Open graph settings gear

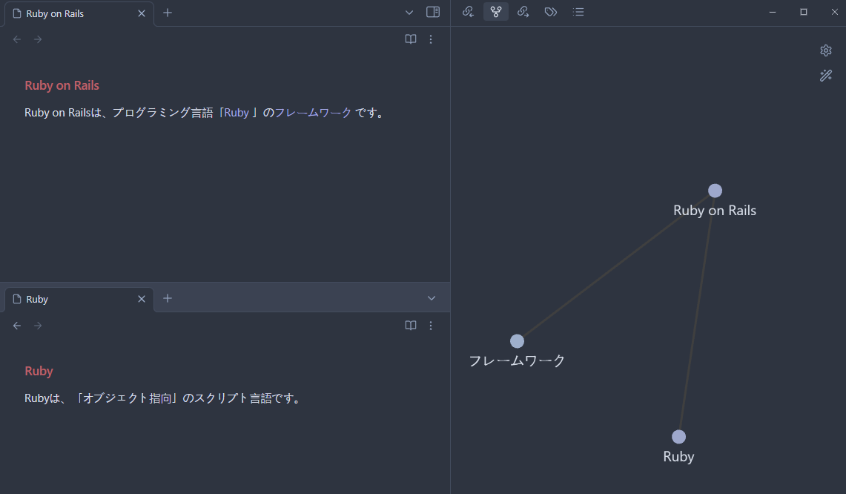[x=825, y=50]
